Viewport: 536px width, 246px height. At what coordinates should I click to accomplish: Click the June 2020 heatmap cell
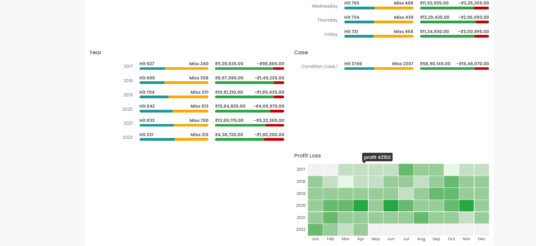pos(391,206)
